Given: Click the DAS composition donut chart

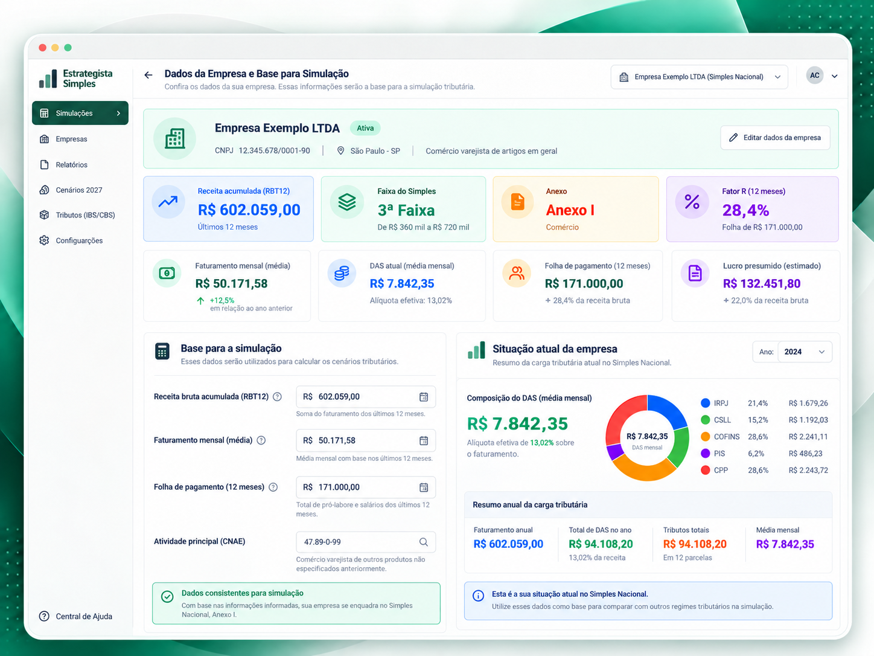Looking at the screenshot, I should point(647,438).
